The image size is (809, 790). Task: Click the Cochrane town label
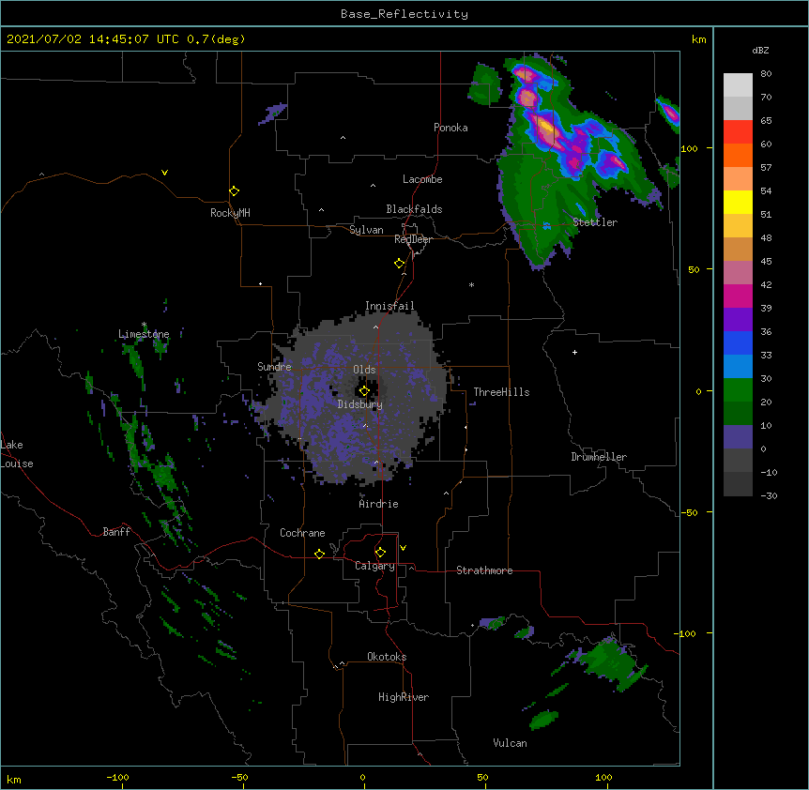click(302, 533)
